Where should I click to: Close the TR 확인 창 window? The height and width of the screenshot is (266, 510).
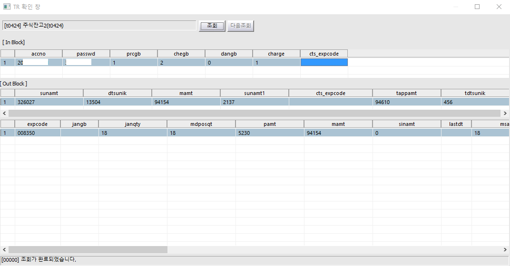click(x=499, y=7)
